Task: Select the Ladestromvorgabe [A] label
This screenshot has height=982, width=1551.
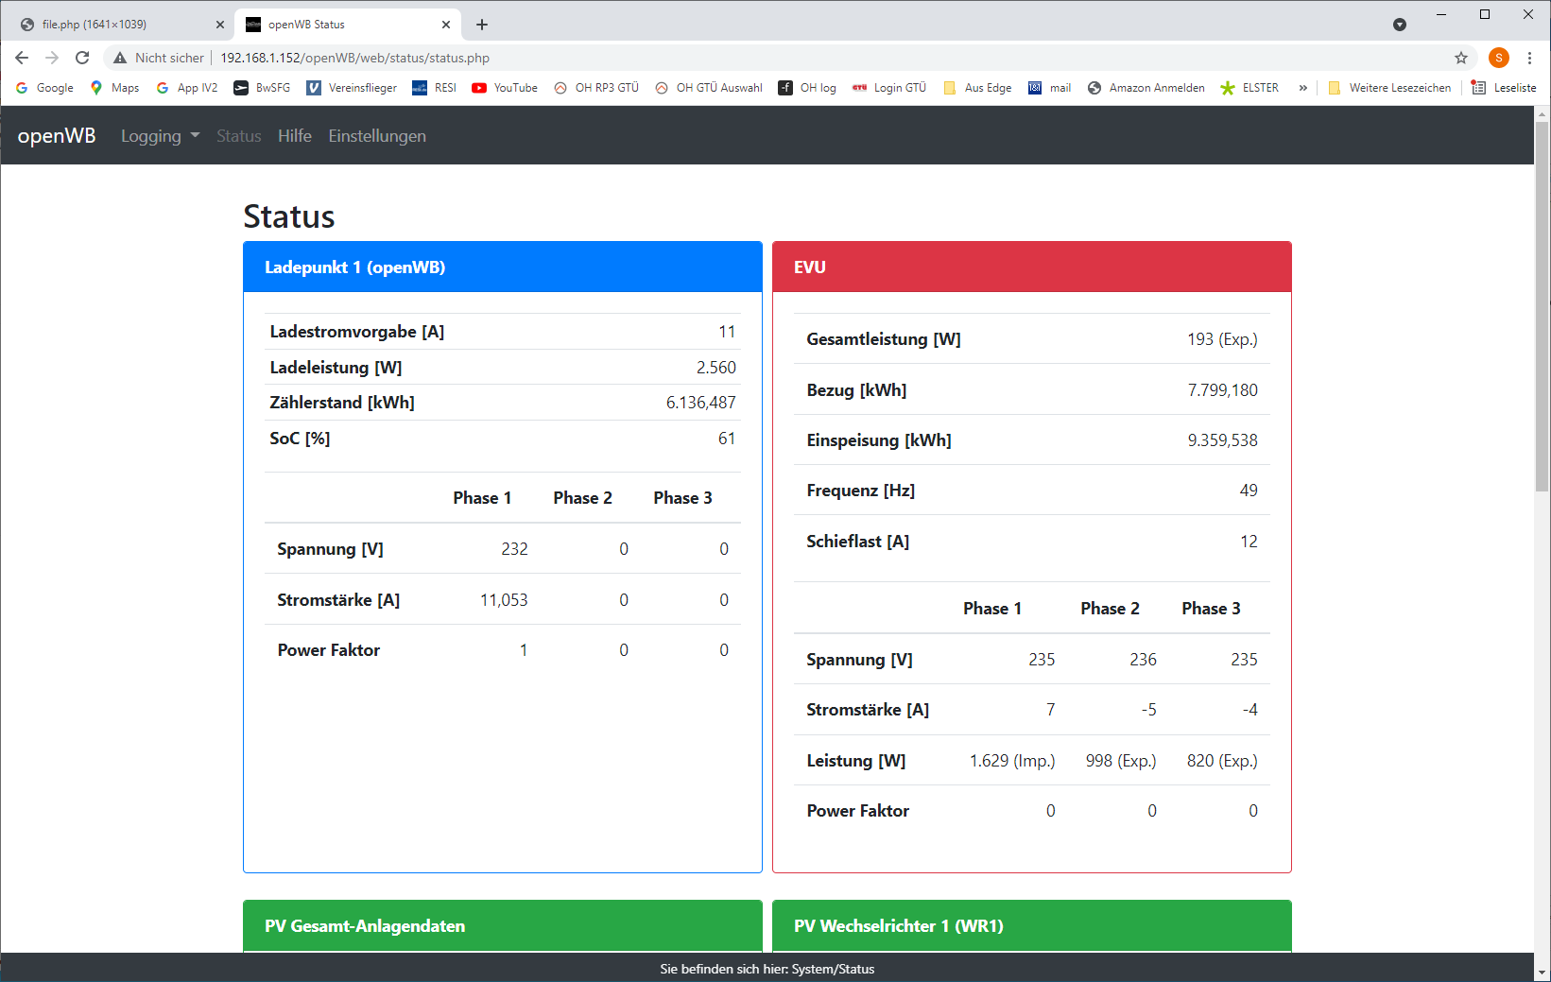Action: [x=357, y=332]
